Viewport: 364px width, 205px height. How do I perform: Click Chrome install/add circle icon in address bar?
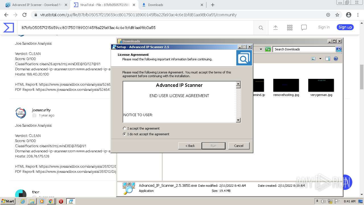coord(328,15)
